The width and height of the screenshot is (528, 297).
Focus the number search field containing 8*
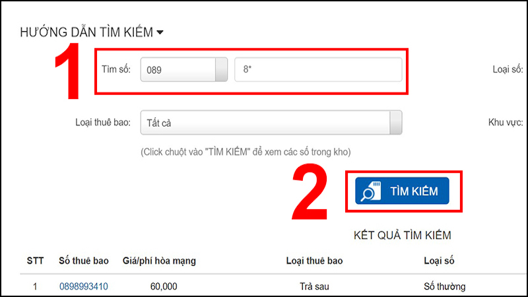click(318, 70)
